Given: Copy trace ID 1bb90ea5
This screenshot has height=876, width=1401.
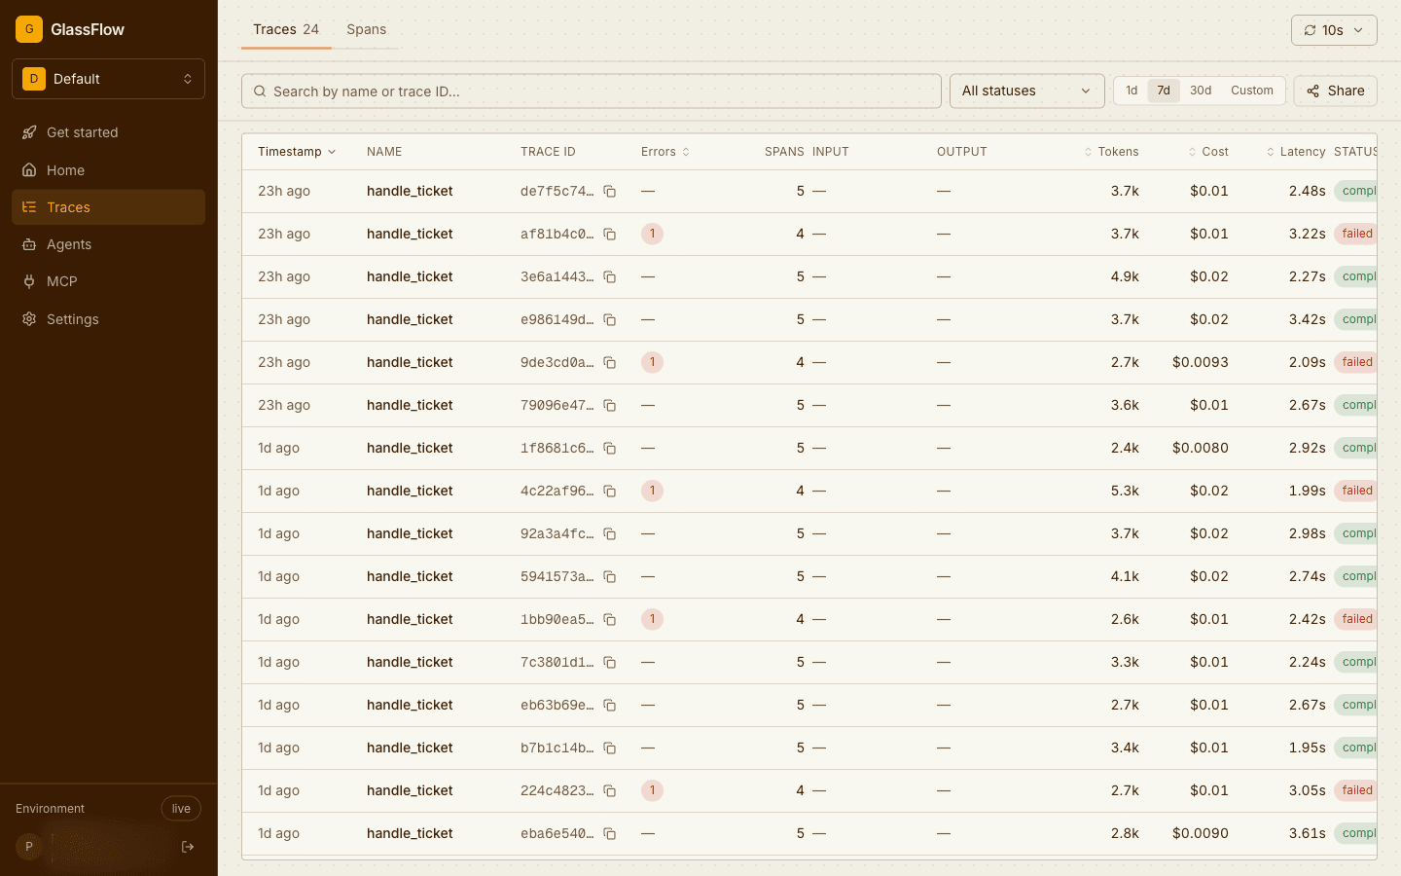Looking at the screenshot, I should [x=610, y=620].
